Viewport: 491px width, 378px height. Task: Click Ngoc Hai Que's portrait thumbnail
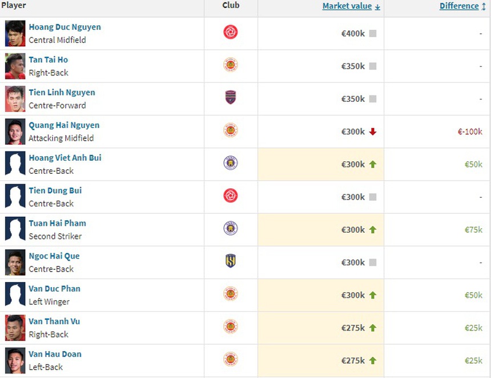[x=15, y=262]
